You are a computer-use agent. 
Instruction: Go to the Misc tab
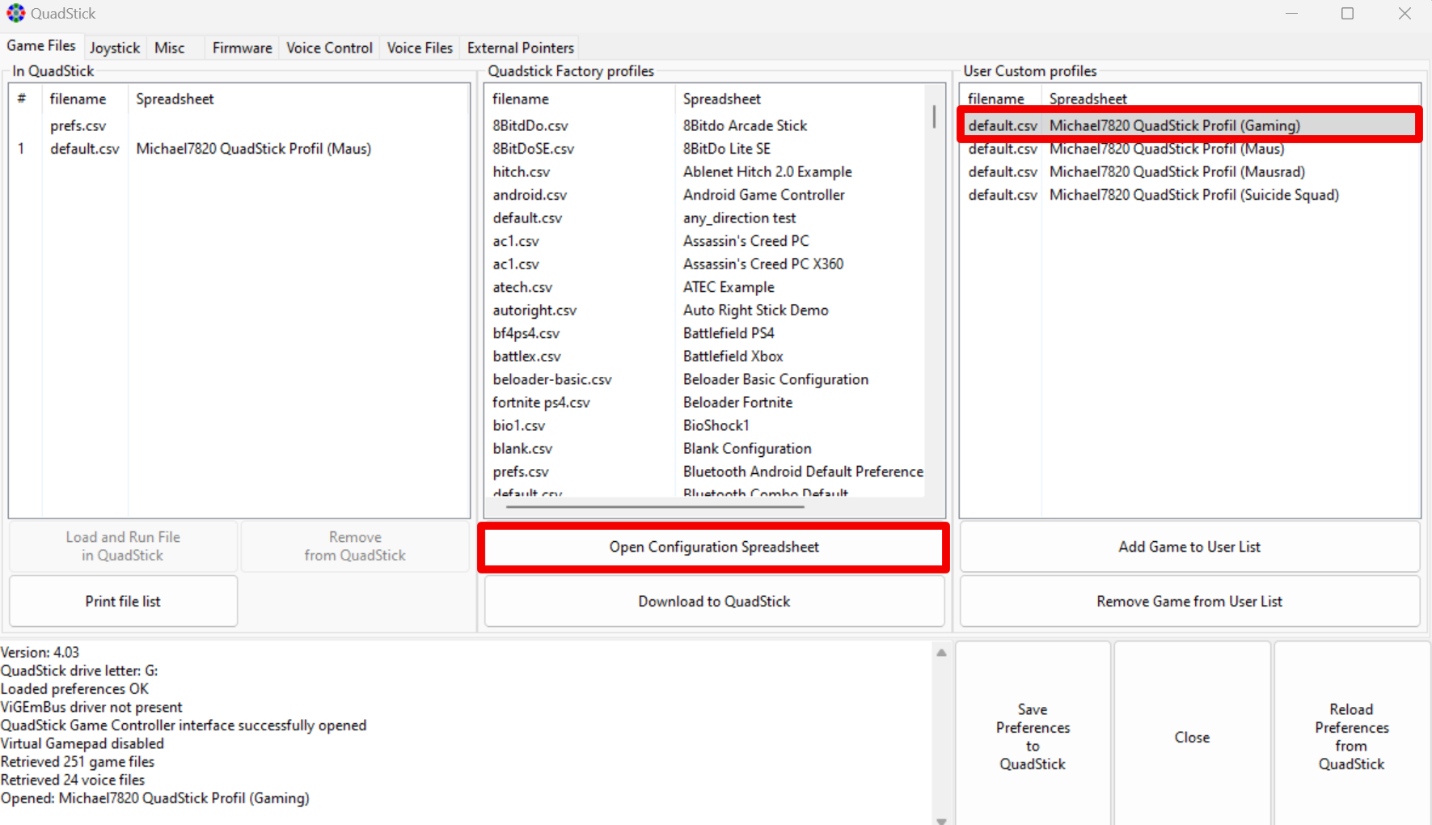pos(170,48)
